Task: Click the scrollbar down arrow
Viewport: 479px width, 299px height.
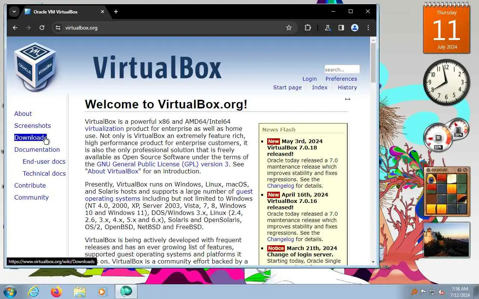Action: pyautogui.click(x=373, y=262)
